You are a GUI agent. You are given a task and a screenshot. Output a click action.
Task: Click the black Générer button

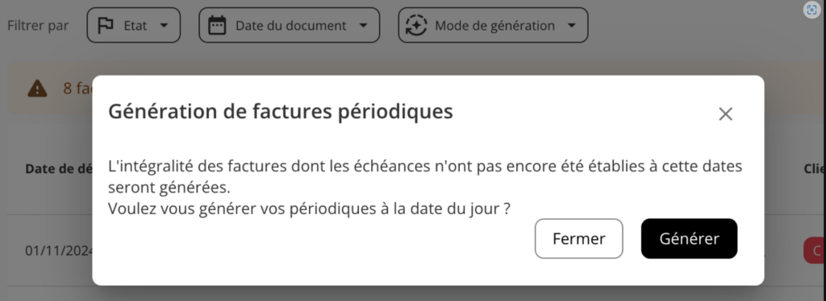[x=689, y=238]
